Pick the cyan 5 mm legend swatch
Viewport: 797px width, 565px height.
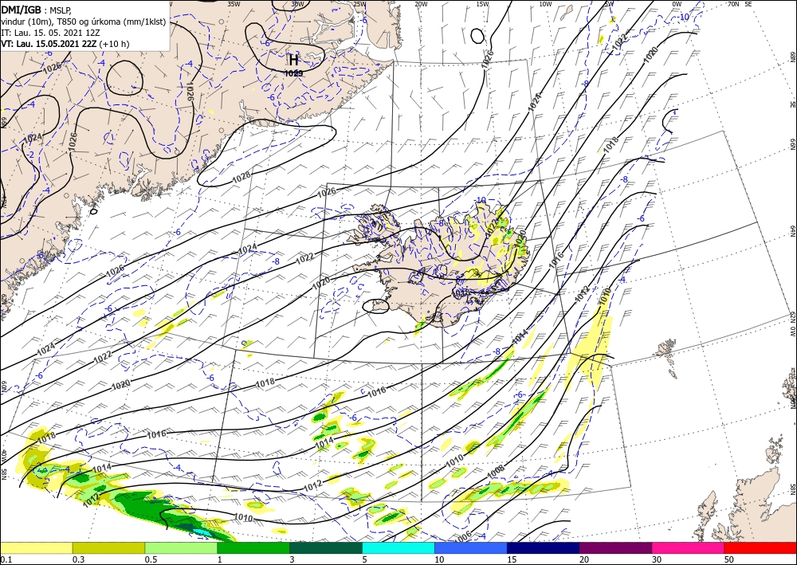point(398,547)
